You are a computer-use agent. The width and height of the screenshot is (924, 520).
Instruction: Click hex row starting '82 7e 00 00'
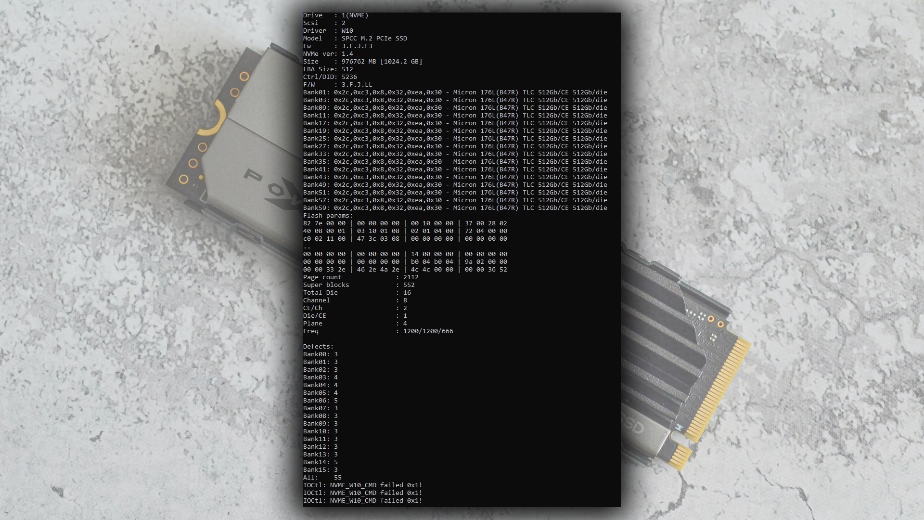click(405, 223)
